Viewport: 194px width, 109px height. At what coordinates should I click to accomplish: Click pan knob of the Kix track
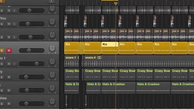tap(52, 48)
